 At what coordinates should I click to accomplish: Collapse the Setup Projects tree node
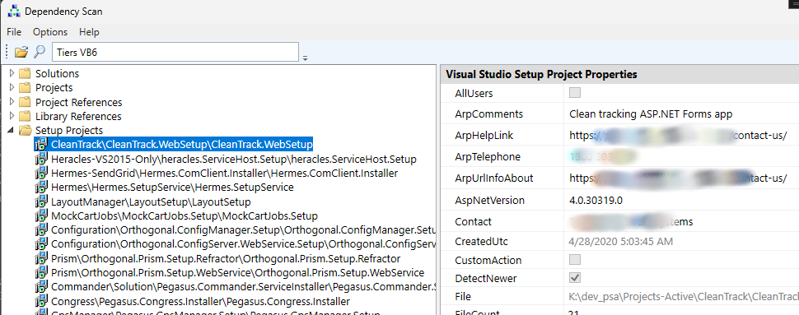[x=12, y=131]
